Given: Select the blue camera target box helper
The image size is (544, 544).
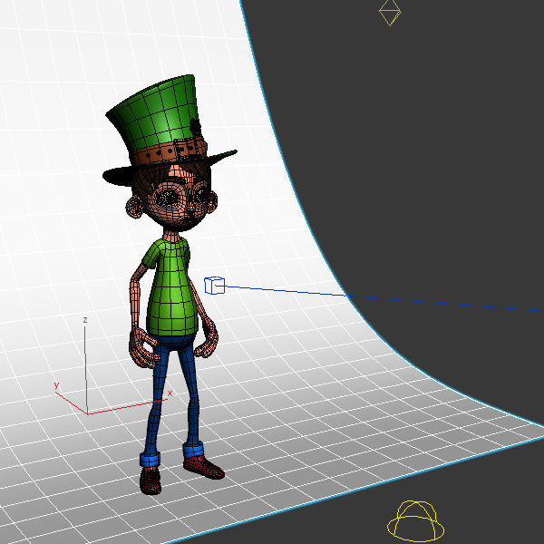Looking at the screenshot, I should (x=214, y=286).
